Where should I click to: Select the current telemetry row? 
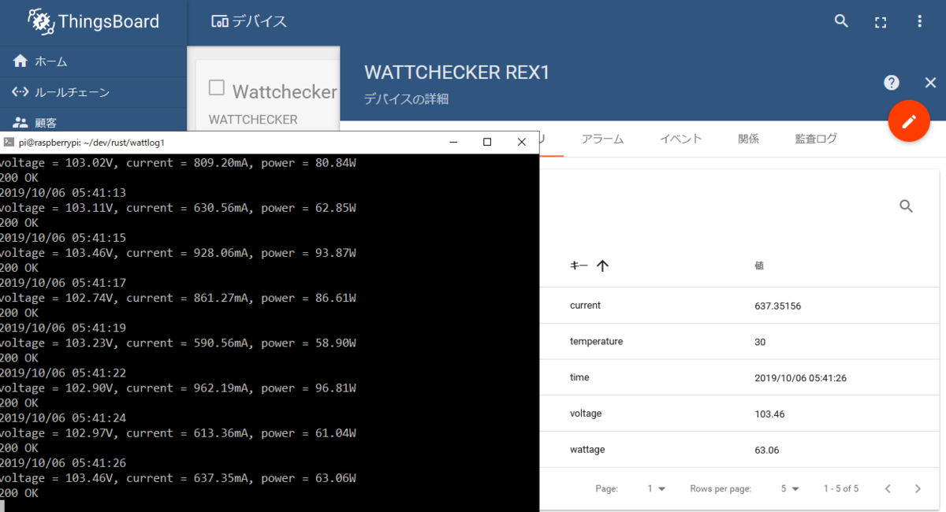point(739,306)
